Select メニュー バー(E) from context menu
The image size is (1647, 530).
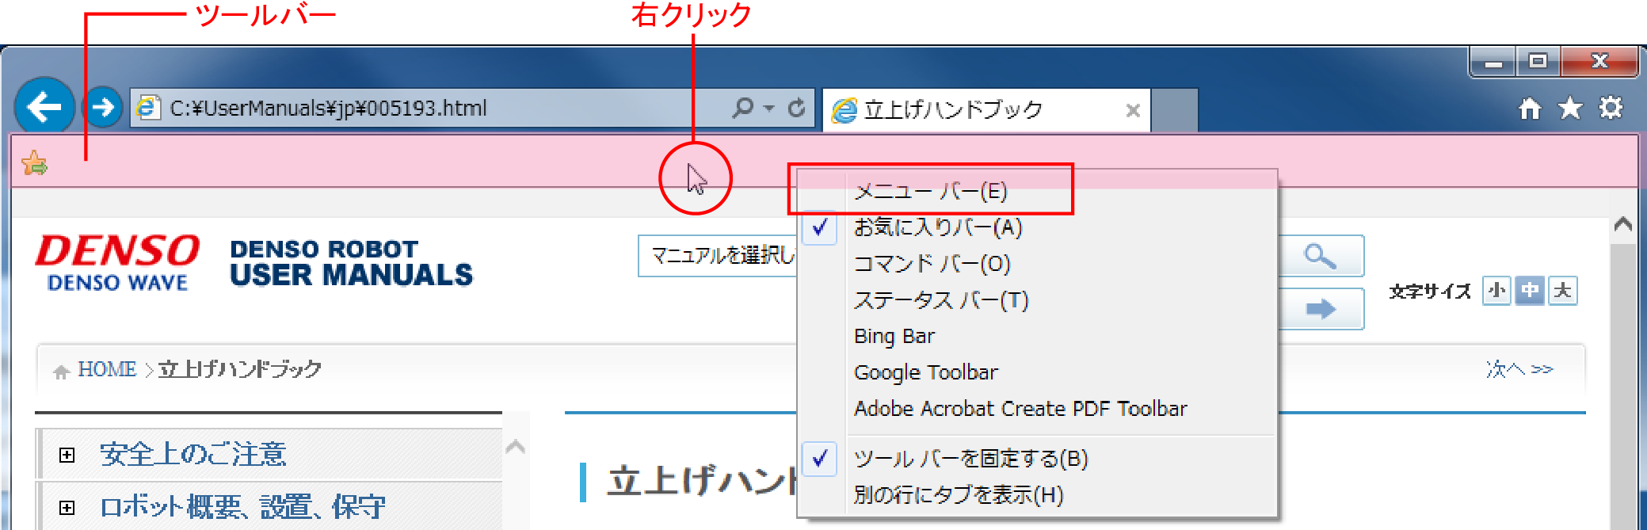930,191
